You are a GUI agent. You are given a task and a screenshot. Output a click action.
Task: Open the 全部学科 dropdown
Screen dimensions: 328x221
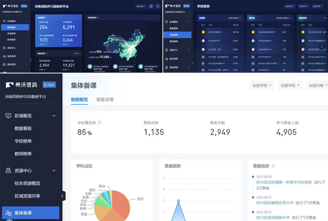290,86
